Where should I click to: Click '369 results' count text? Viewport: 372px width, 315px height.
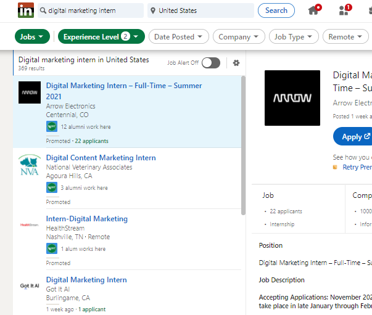[31, 68]
